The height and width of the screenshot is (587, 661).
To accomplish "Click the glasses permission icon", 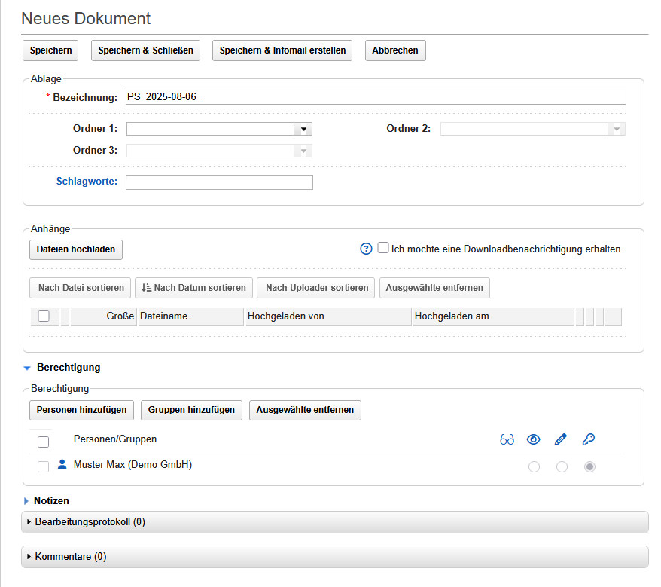I will [507, 439].
